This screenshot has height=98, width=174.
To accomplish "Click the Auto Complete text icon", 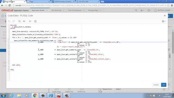I will (x=30, y=21).
